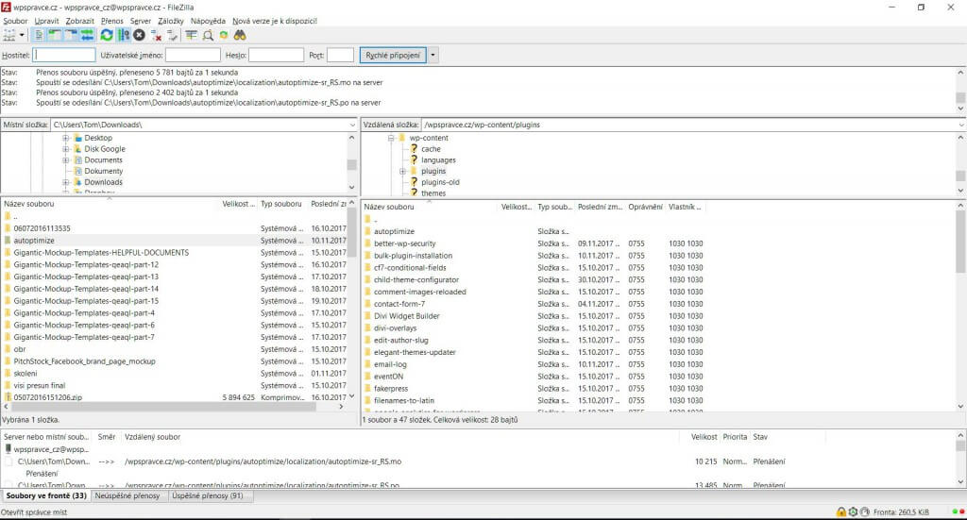Select the themes folder in remote tree
Viewport: 967px width, 520px height.
[x=433, y=193]
